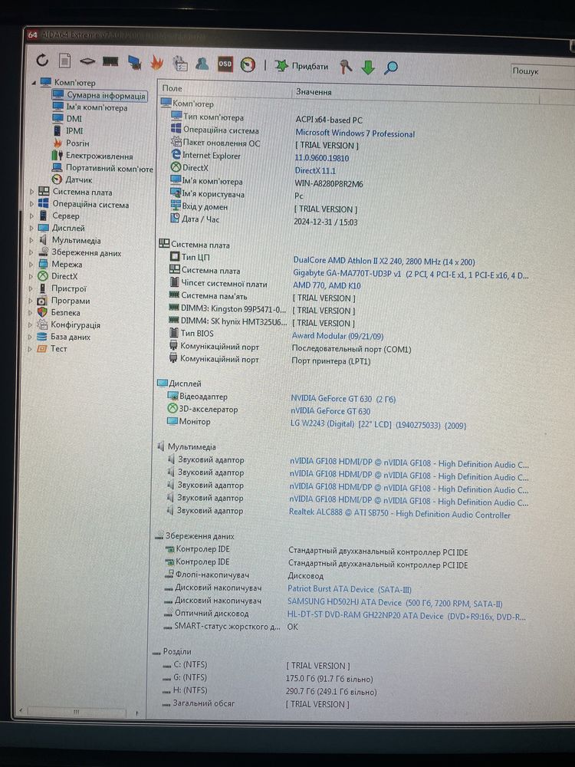This screenshot has width=575, height=767.
Task: Open the IPMI tree item
Action: point(68,131)
